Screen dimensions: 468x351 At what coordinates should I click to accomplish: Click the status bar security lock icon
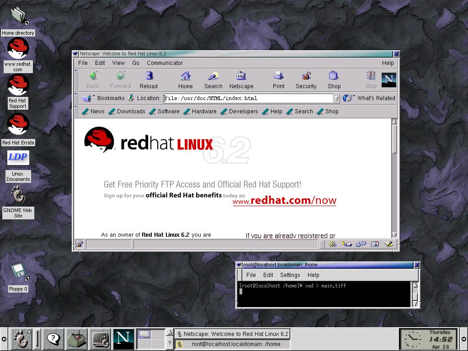pos(80,245)
